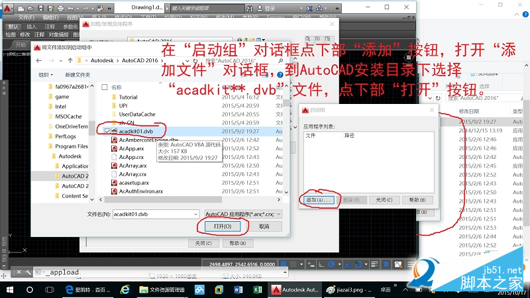Click the AutoCAD command line input
The height and width of the screenshot is (298, 530).
(x=162, y=272)
